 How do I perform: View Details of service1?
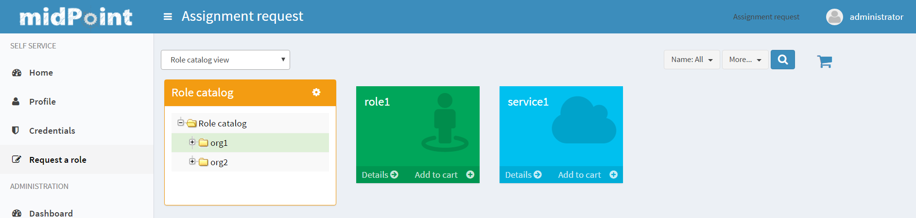pyautogui.click(x=523, y=175)
